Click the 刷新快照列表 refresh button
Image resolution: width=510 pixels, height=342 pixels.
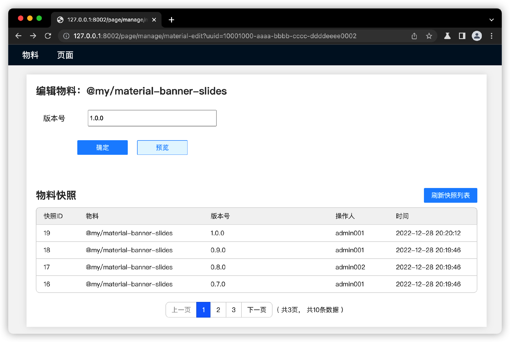(x=450, y=195)
